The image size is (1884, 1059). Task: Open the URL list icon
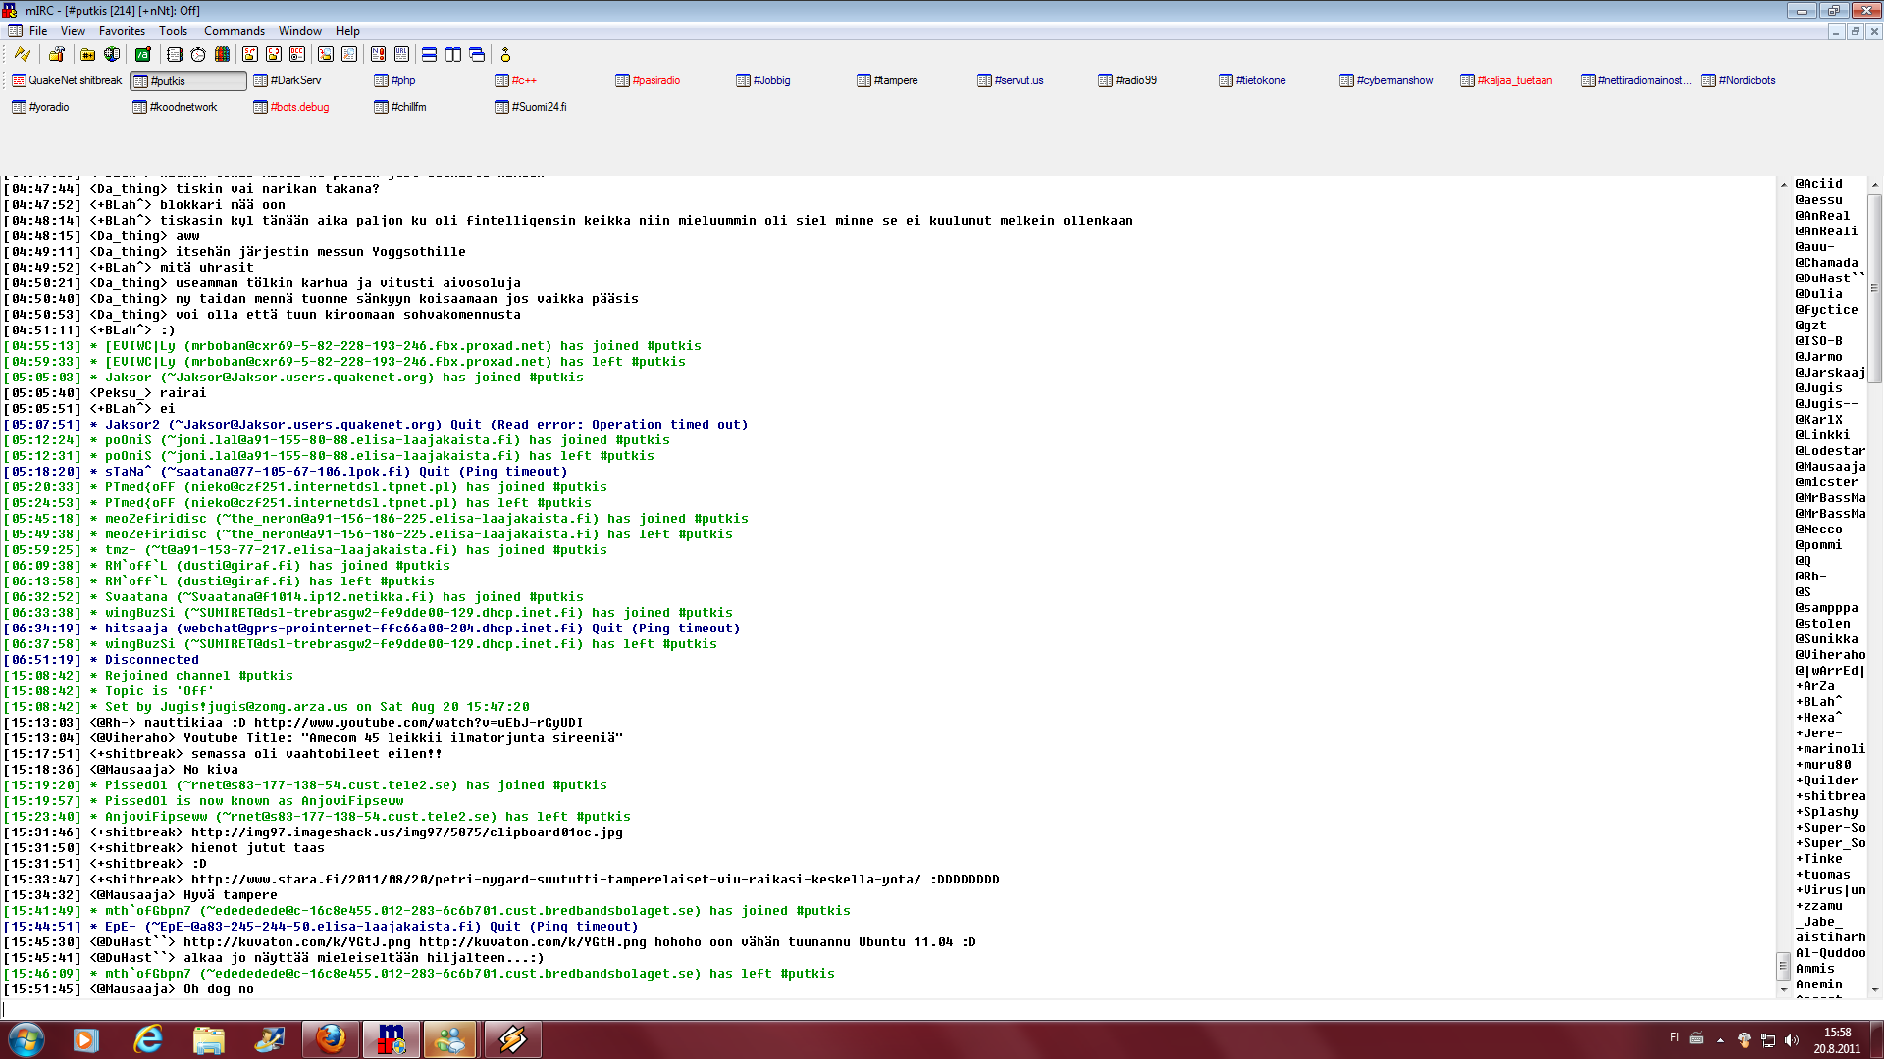401,55
